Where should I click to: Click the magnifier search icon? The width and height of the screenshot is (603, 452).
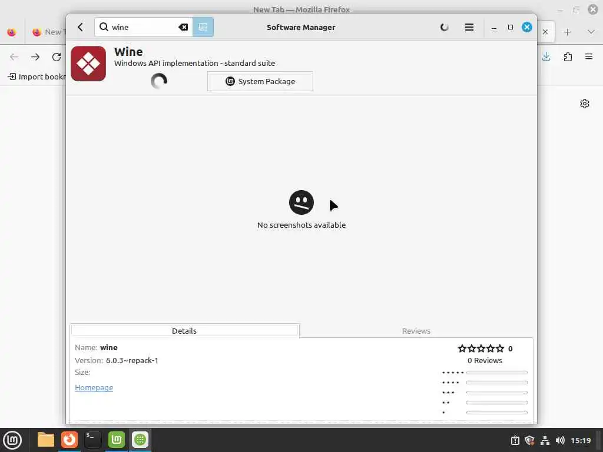pos(104,27)
